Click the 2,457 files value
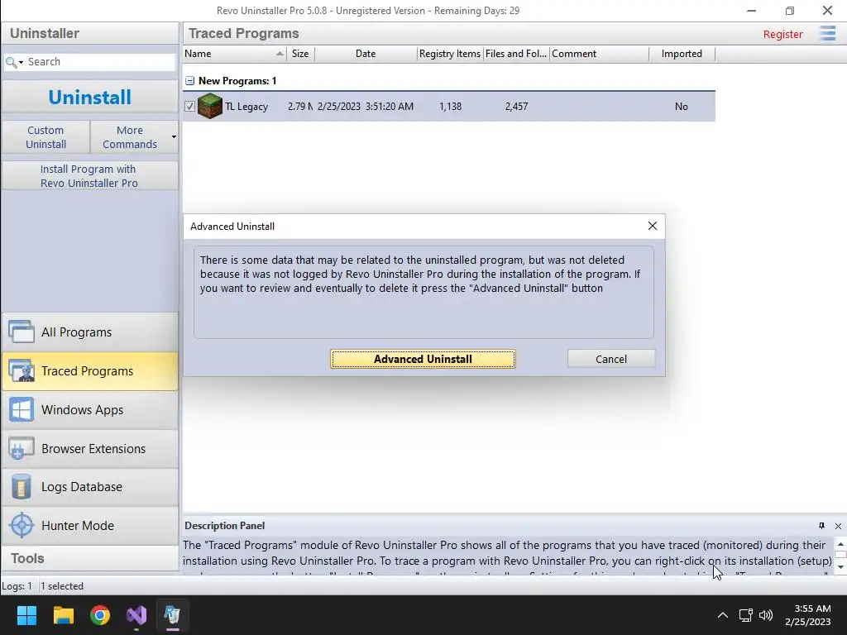Viewport: 847px width, 635px height. pos(516,107)
